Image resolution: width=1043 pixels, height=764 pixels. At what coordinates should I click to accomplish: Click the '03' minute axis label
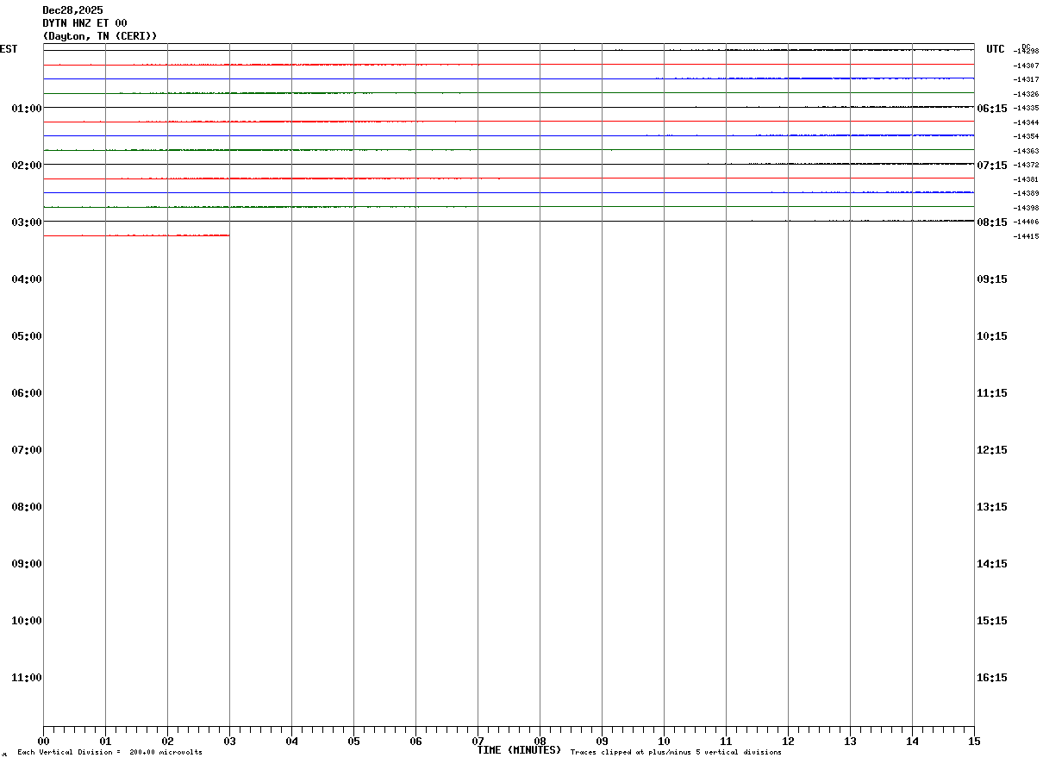(229, 741)
